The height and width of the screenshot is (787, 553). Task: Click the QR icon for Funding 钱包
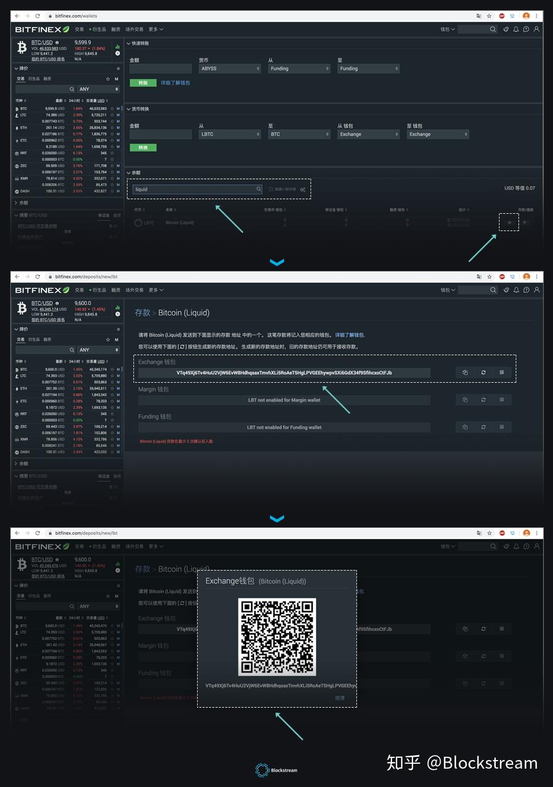click(502, 427)
